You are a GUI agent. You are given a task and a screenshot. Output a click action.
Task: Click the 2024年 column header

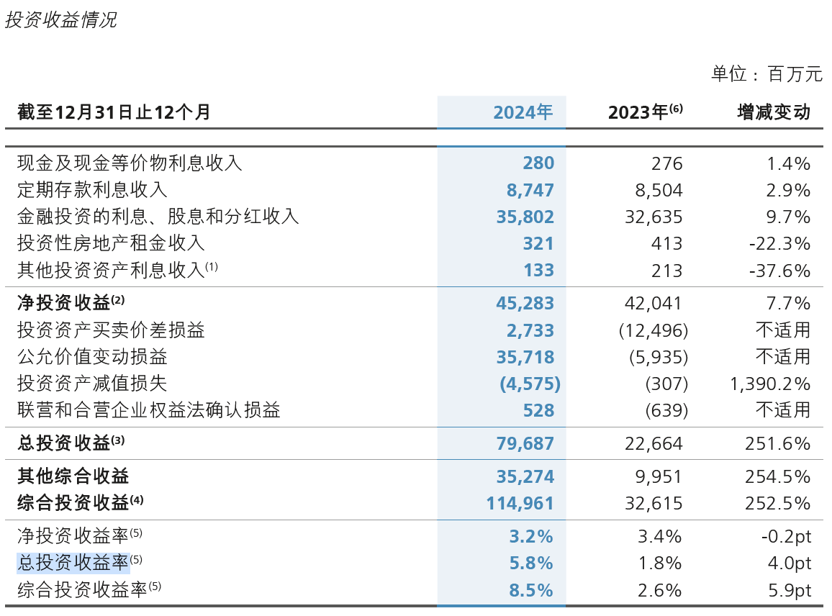pyautogui.click(x=523, y=112)
